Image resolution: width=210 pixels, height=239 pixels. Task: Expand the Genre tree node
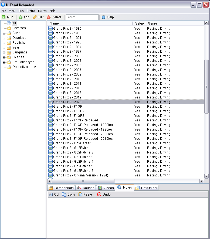[x=4, y=33]
